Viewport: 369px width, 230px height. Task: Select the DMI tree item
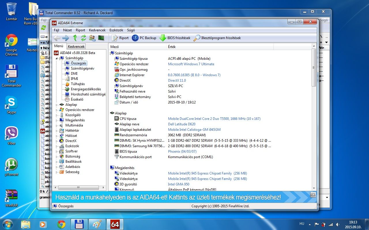(74, 74)
